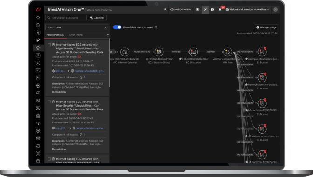Click the search magnifier in the top bar
313x177 pixels.
[x=165, y=9]
